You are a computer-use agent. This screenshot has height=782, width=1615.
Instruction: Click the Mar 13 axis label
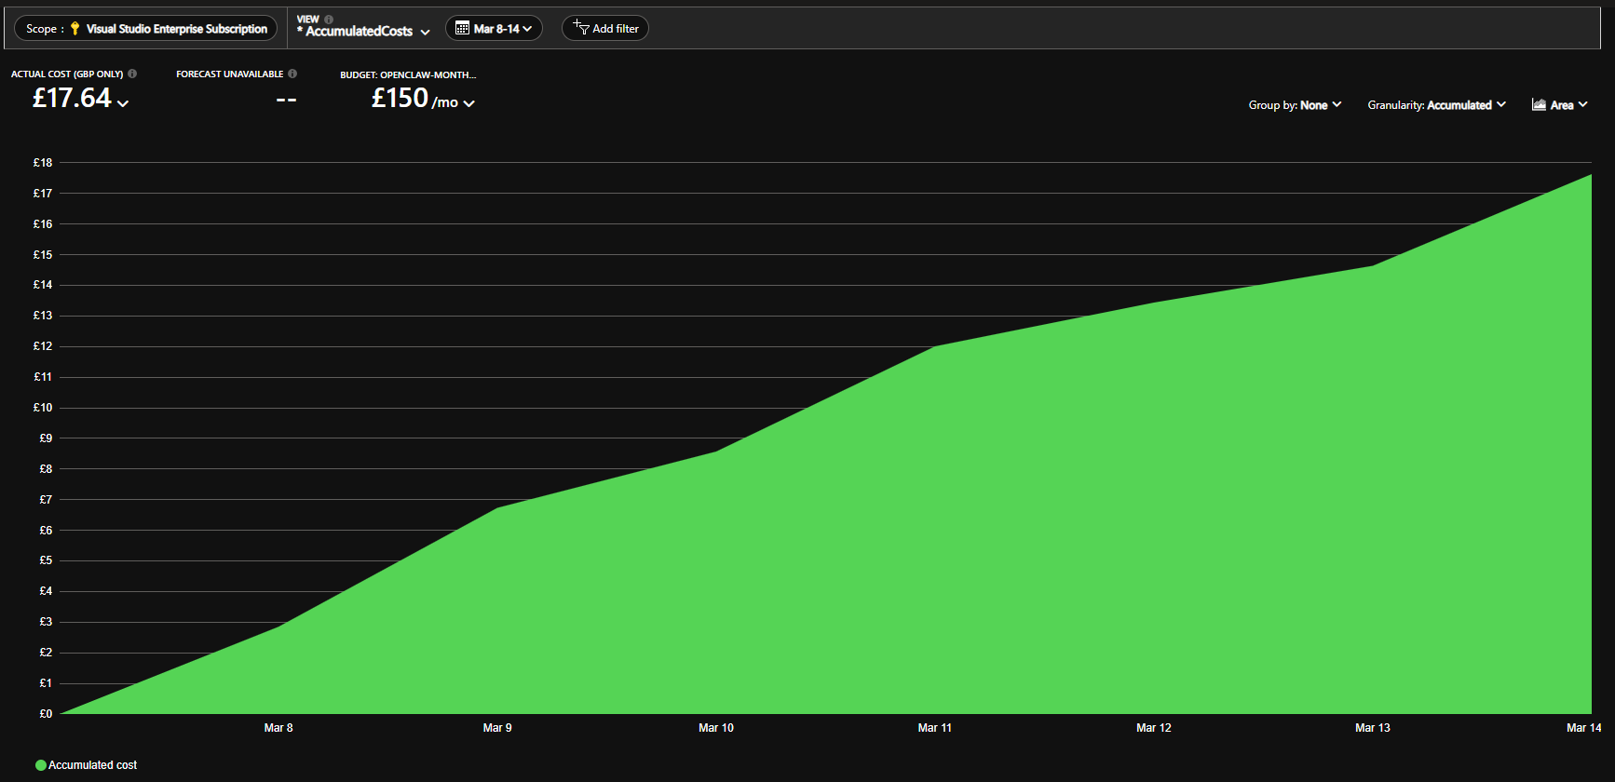[1373, 728]
